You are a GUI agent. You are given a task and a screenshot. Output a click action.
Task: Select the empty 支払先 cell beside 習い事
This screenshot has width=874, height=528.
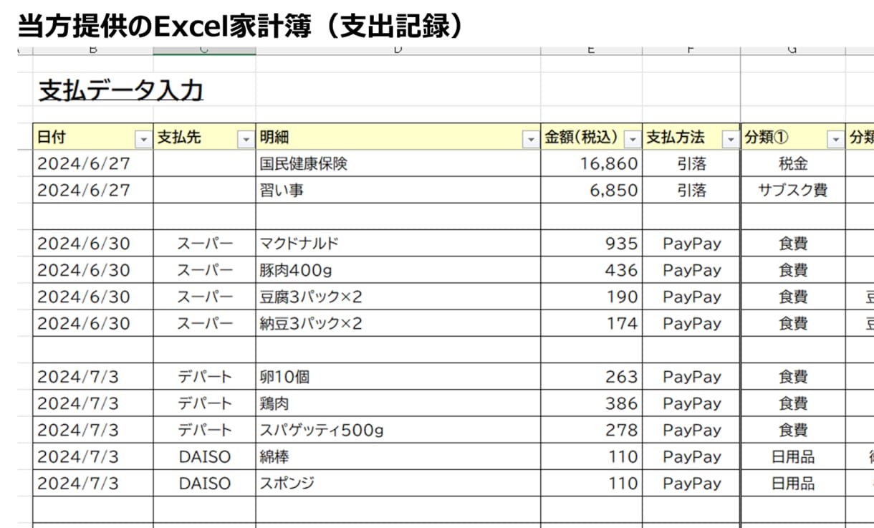pyautogui.click(x=205, y=191)
